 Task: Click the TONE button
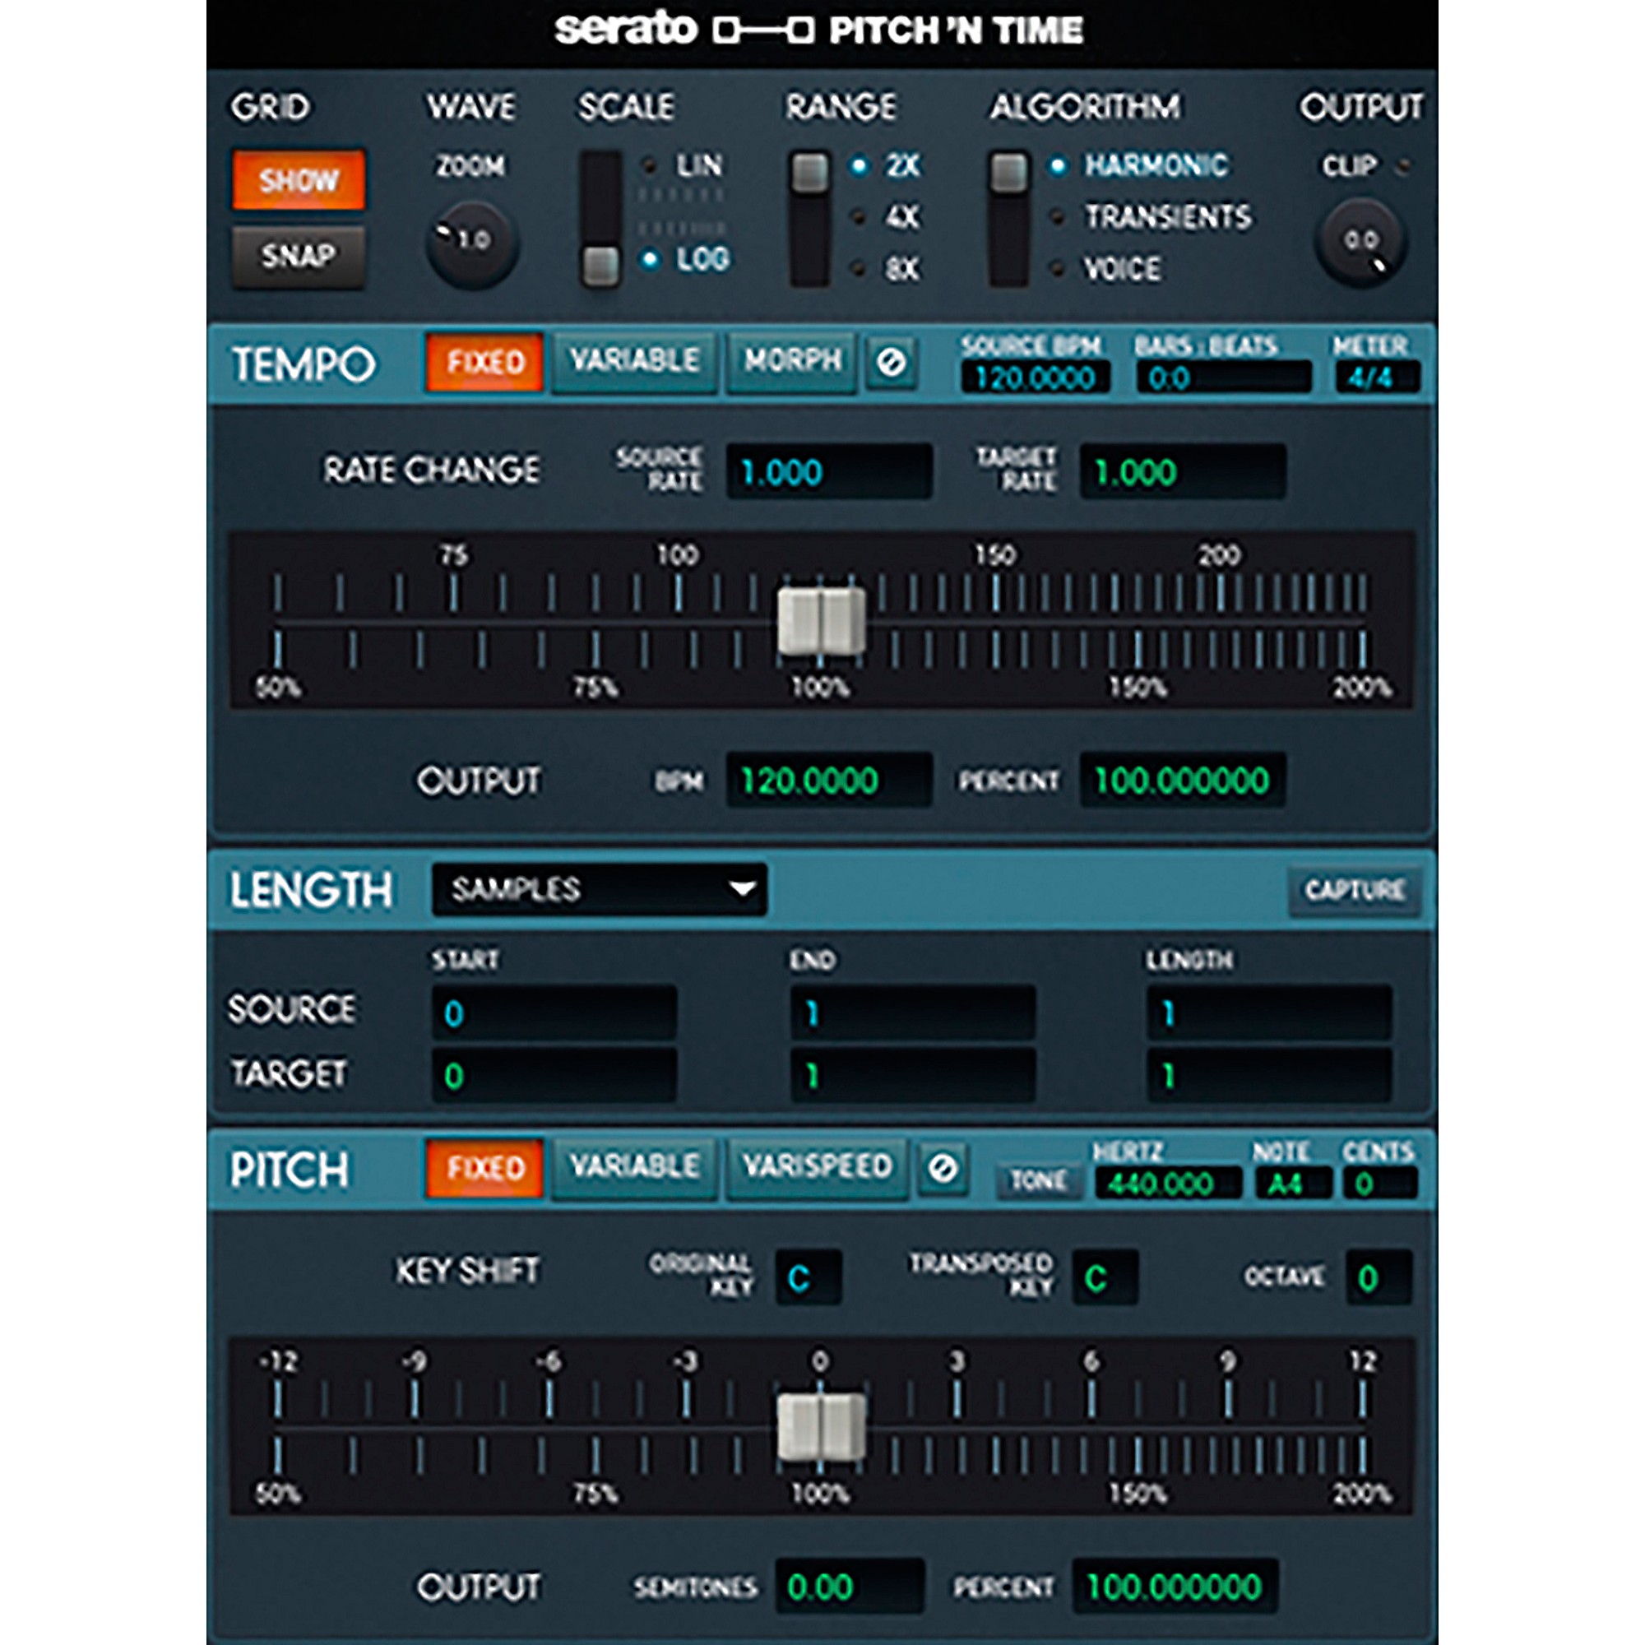point(1038,1180)
